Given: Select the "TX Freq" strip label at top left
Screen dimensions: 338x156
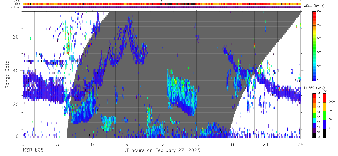Looking at the screenshot, I should (15, 7).
